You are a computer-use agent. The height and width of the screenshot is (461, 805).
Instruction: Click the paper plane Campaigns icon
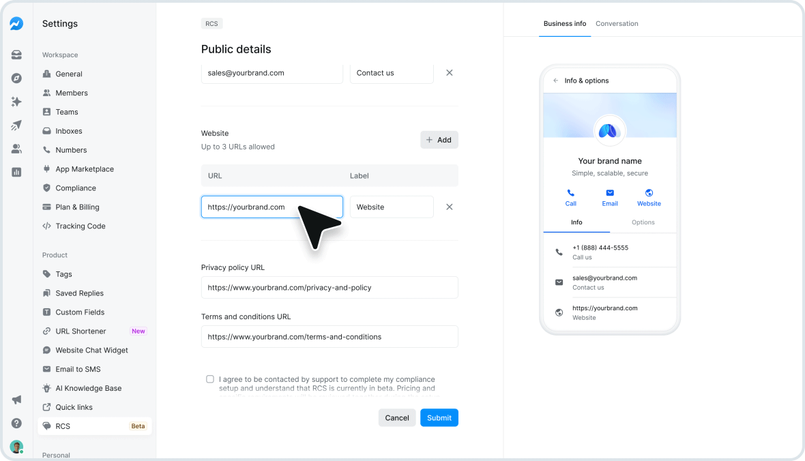coord(16,125)
